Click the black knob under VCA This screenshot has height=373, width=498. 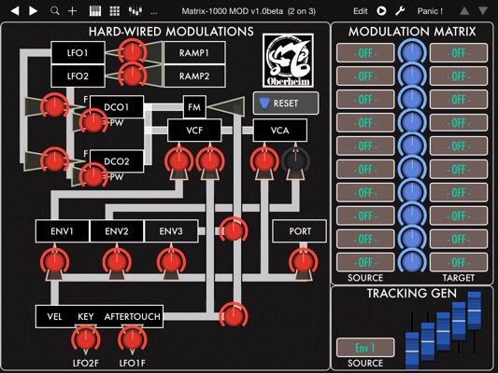(x=295, y=160)
